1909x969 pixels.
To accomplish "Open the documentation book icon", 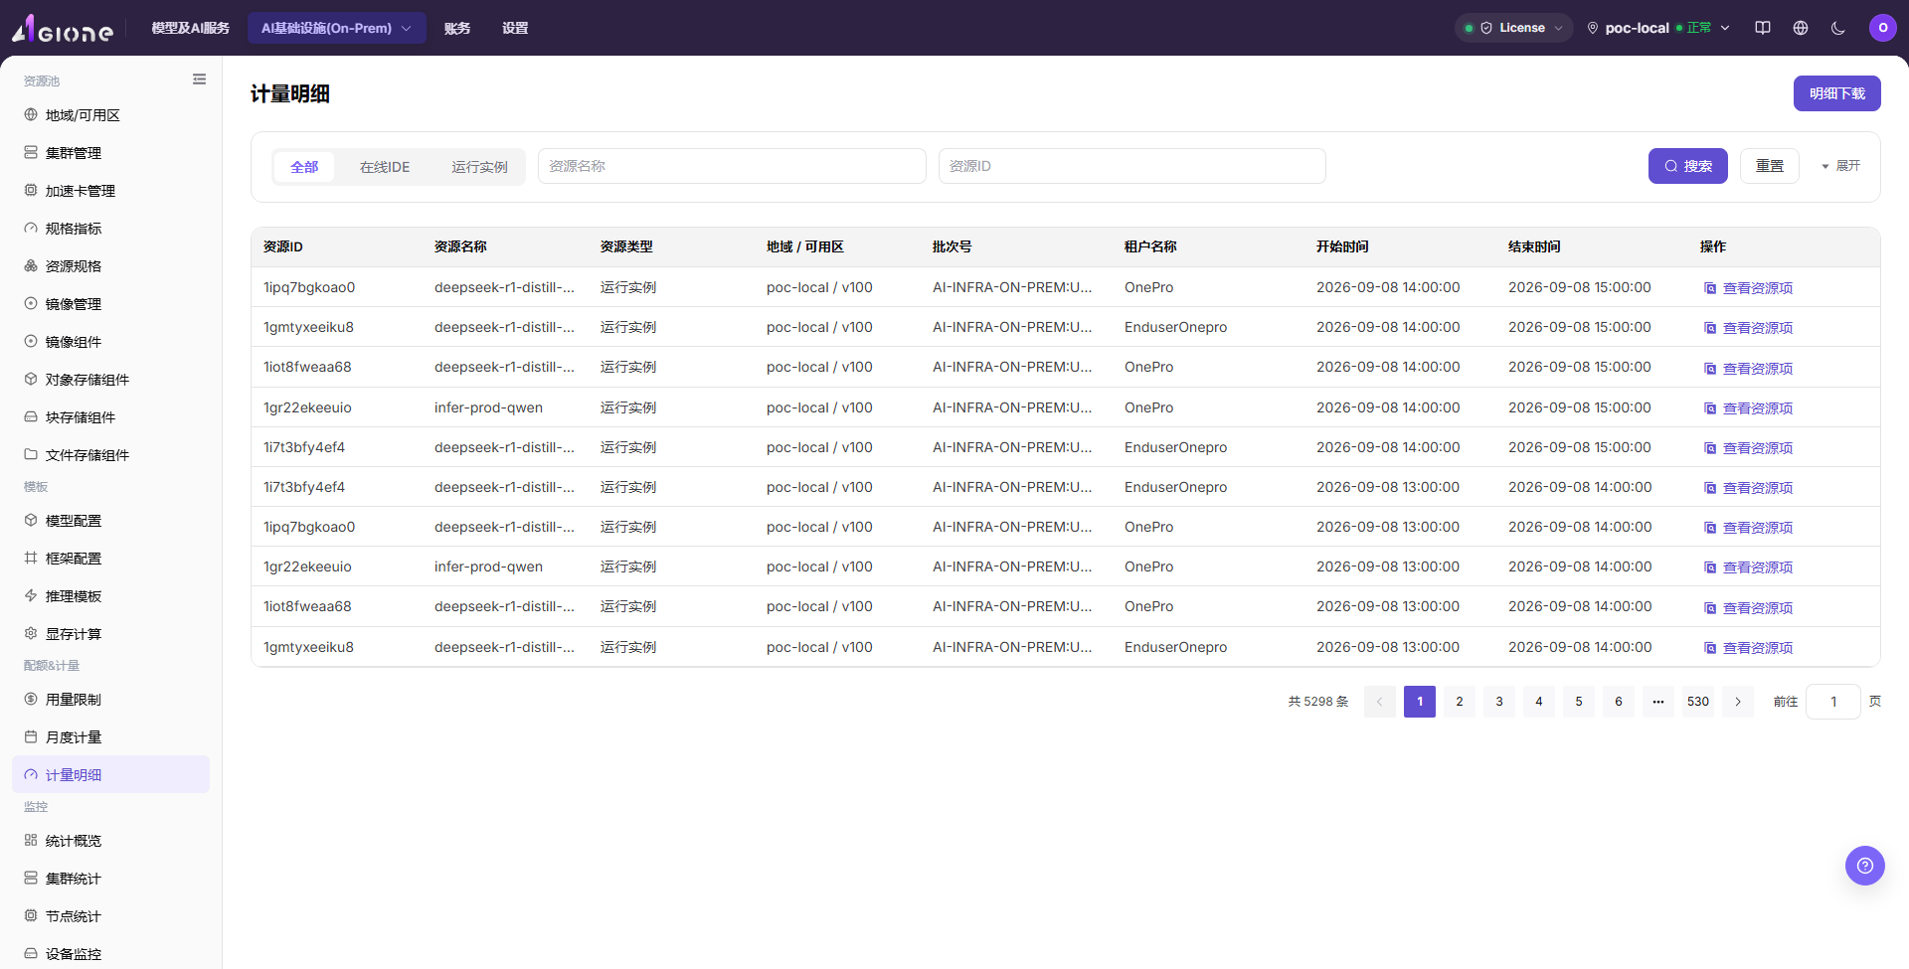I will [1763, 28].
